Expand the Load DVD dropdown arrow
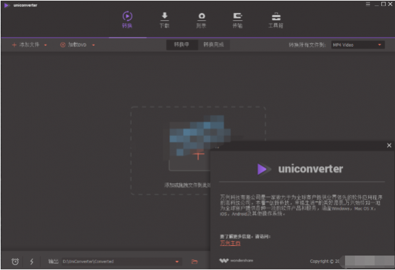The height and width of the screenshot is (270, 395). pyautogui.click(x=93, y=45)
